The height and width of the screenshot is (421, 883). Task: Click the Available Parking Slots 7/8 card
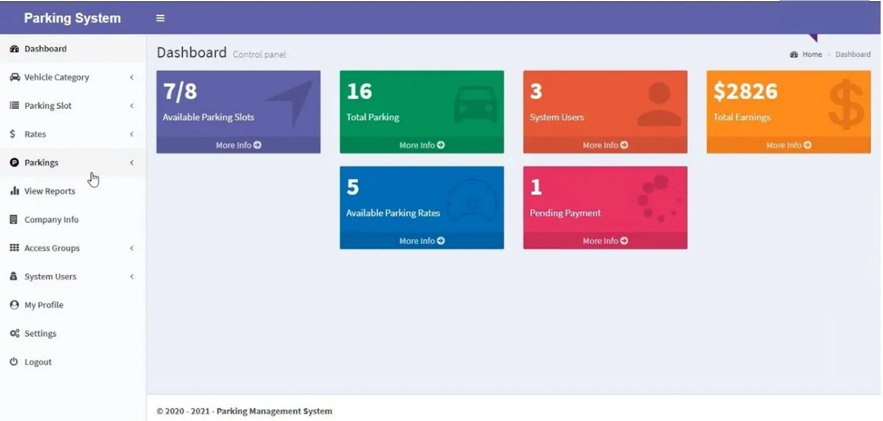click(238, 104)
